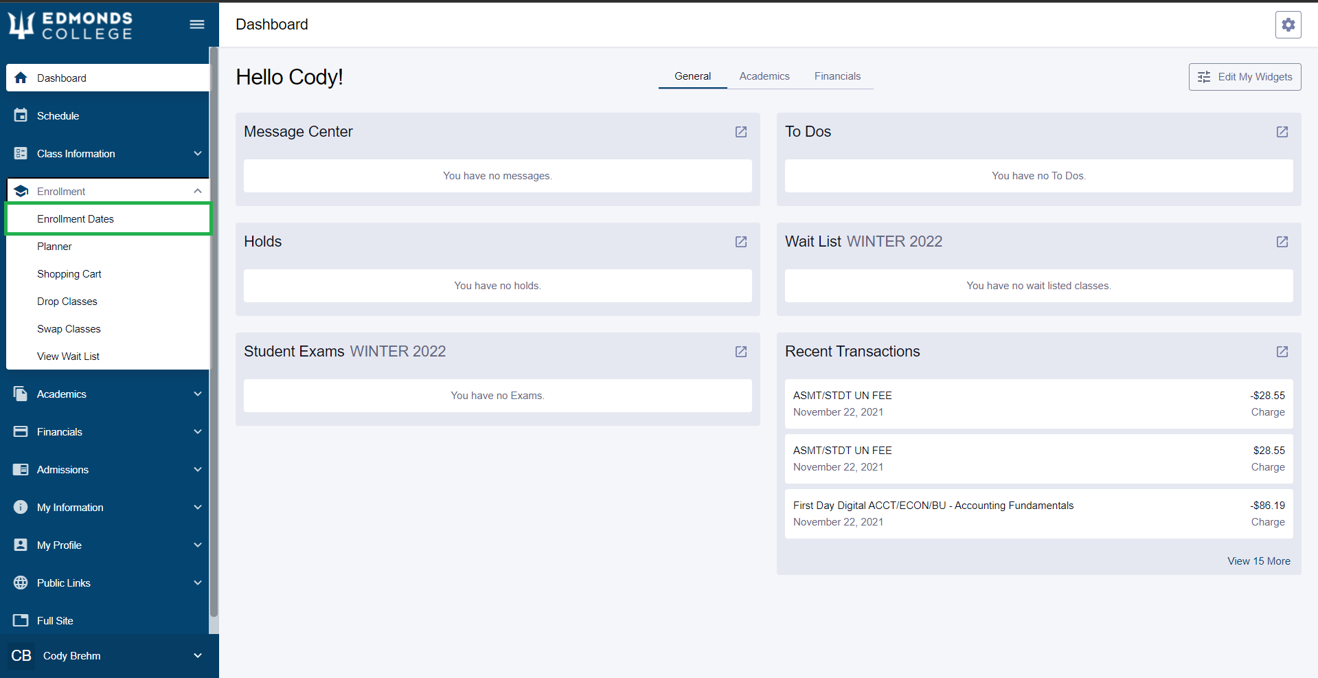Viewport: 1318px width, 678px height.
Task: Expand My Information section chevron
Action: [198, 507]
